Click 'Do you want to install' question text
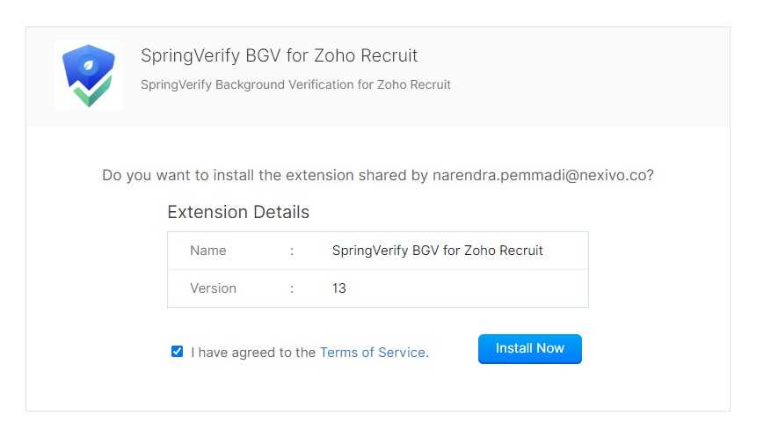This screenshot has height=430, width=771. (178, 175)
